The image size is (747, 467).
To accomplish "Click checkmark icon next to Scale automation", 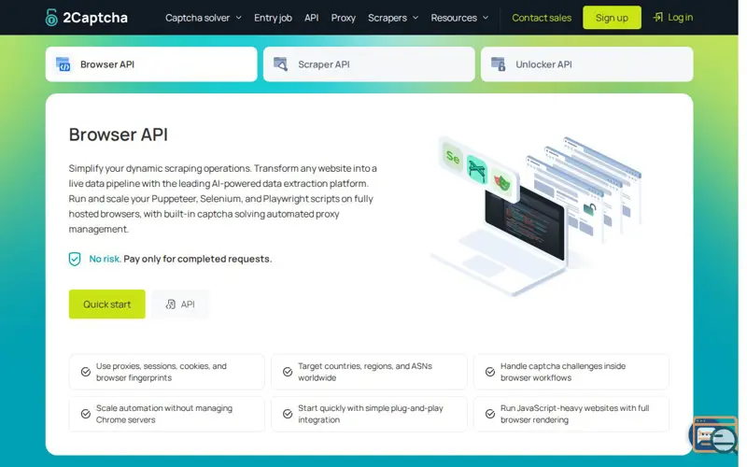I will coord(86,414).
